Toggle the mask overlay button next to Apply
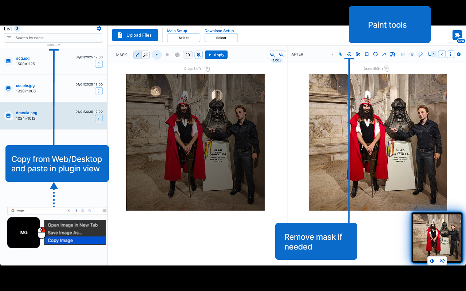466x291 pixels. point(198,54)
